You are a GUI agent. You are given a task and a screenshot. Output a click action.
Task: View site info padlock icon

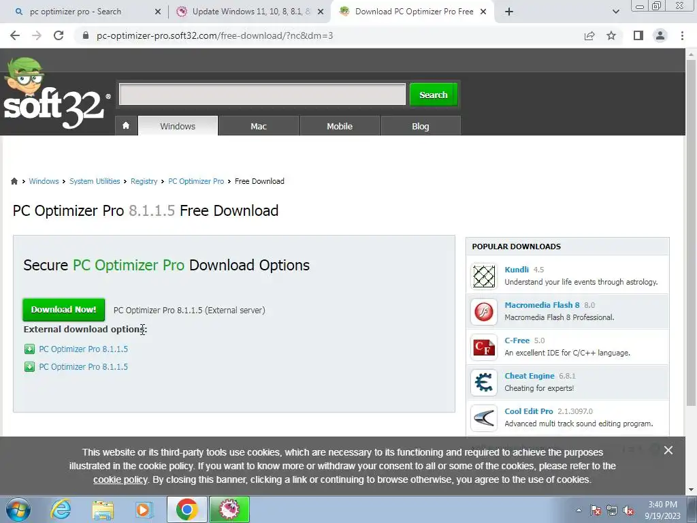pyautogui.click(x=86, y=35)
